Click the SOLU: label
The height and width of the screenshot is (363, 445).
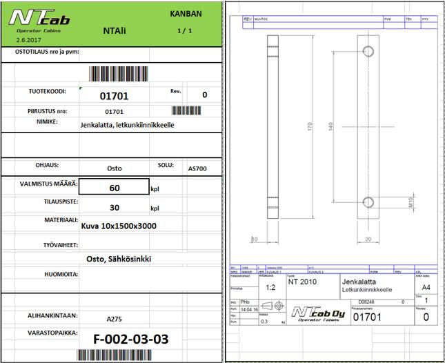tap(166, 165)
